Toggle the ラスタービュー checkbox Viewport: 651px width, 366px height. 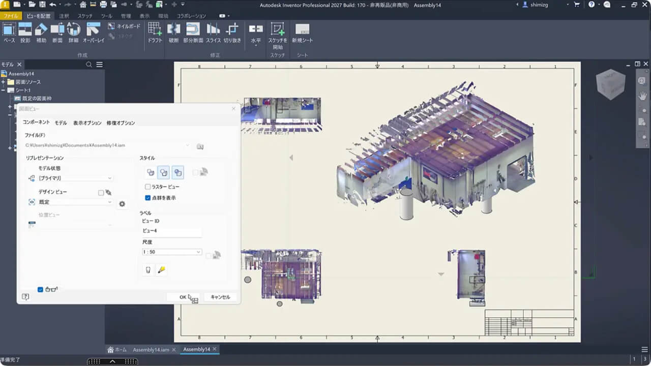(x=147, y=187)
